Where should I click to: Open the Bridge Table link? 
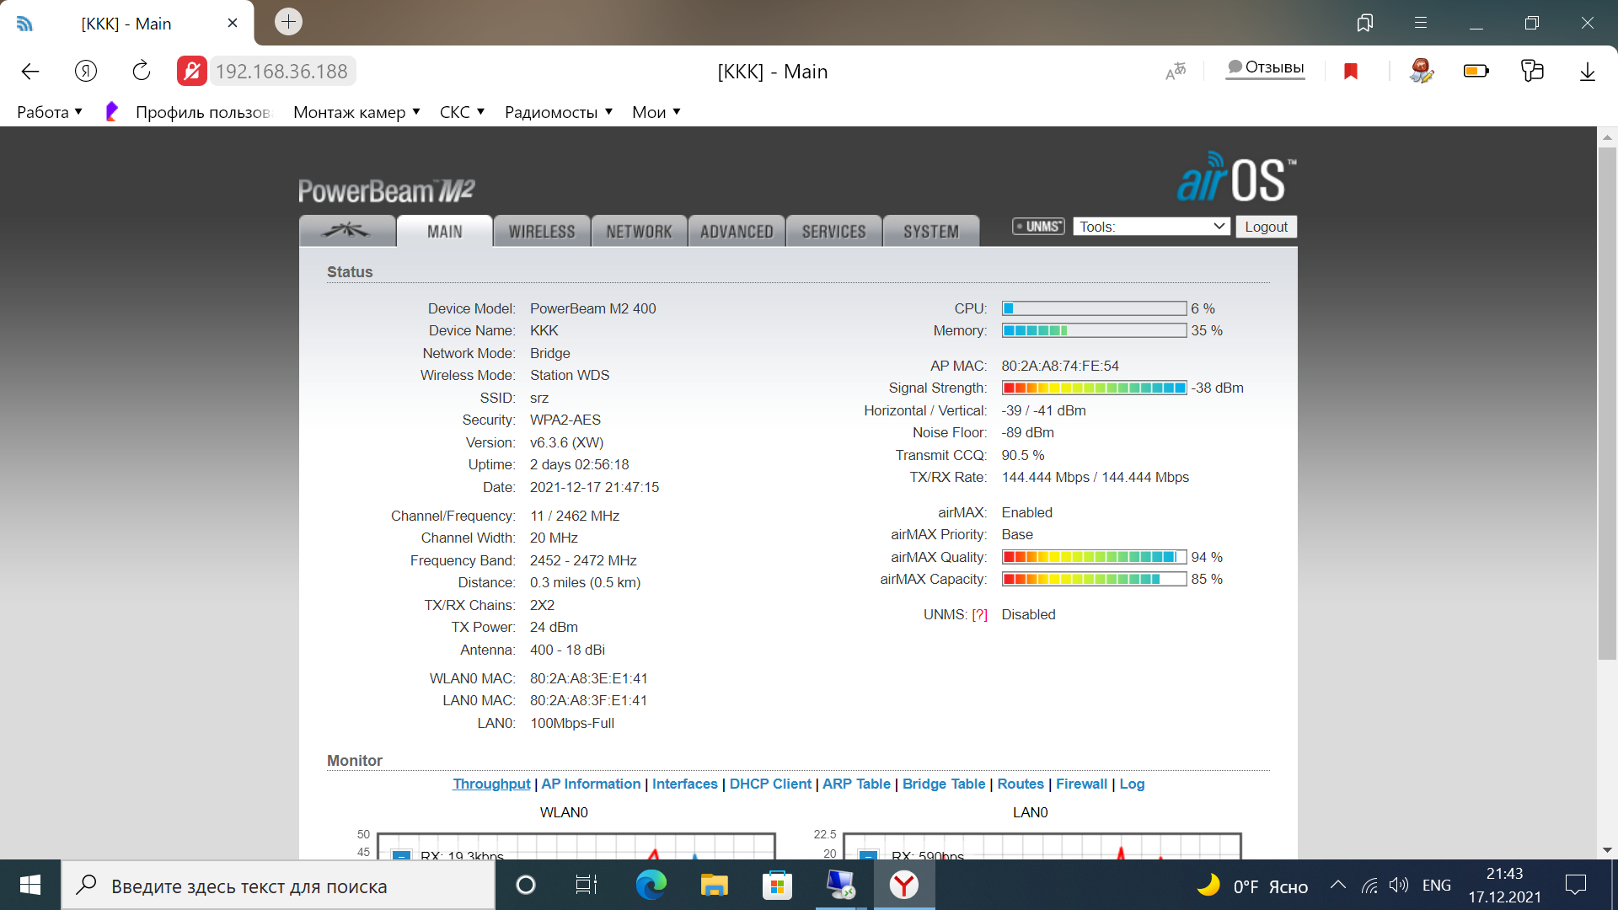coord(944,784)
